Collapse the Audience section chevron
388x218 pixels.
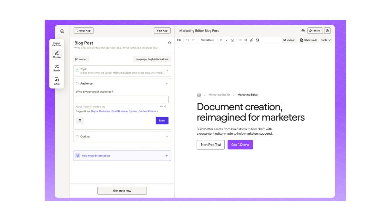167,83
